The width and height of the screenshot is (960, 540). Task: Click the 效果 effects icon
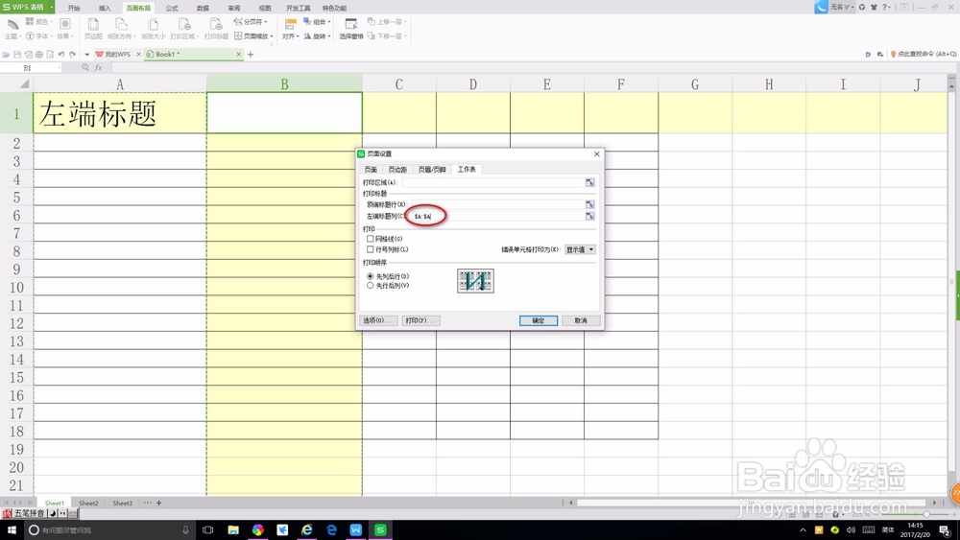tap(65, 24)
